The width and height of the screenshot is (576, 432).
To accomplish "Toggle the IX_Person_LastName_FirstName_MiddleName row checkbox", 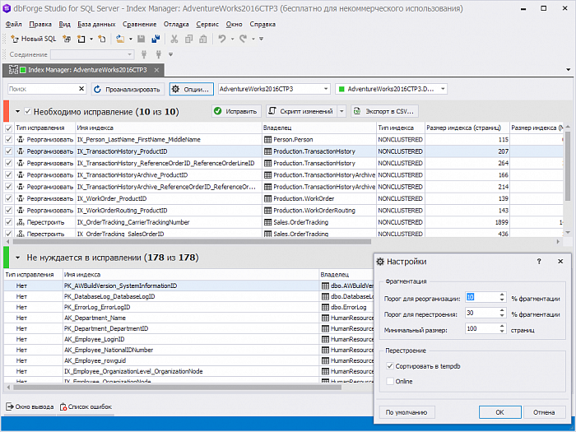I will 9,140.
